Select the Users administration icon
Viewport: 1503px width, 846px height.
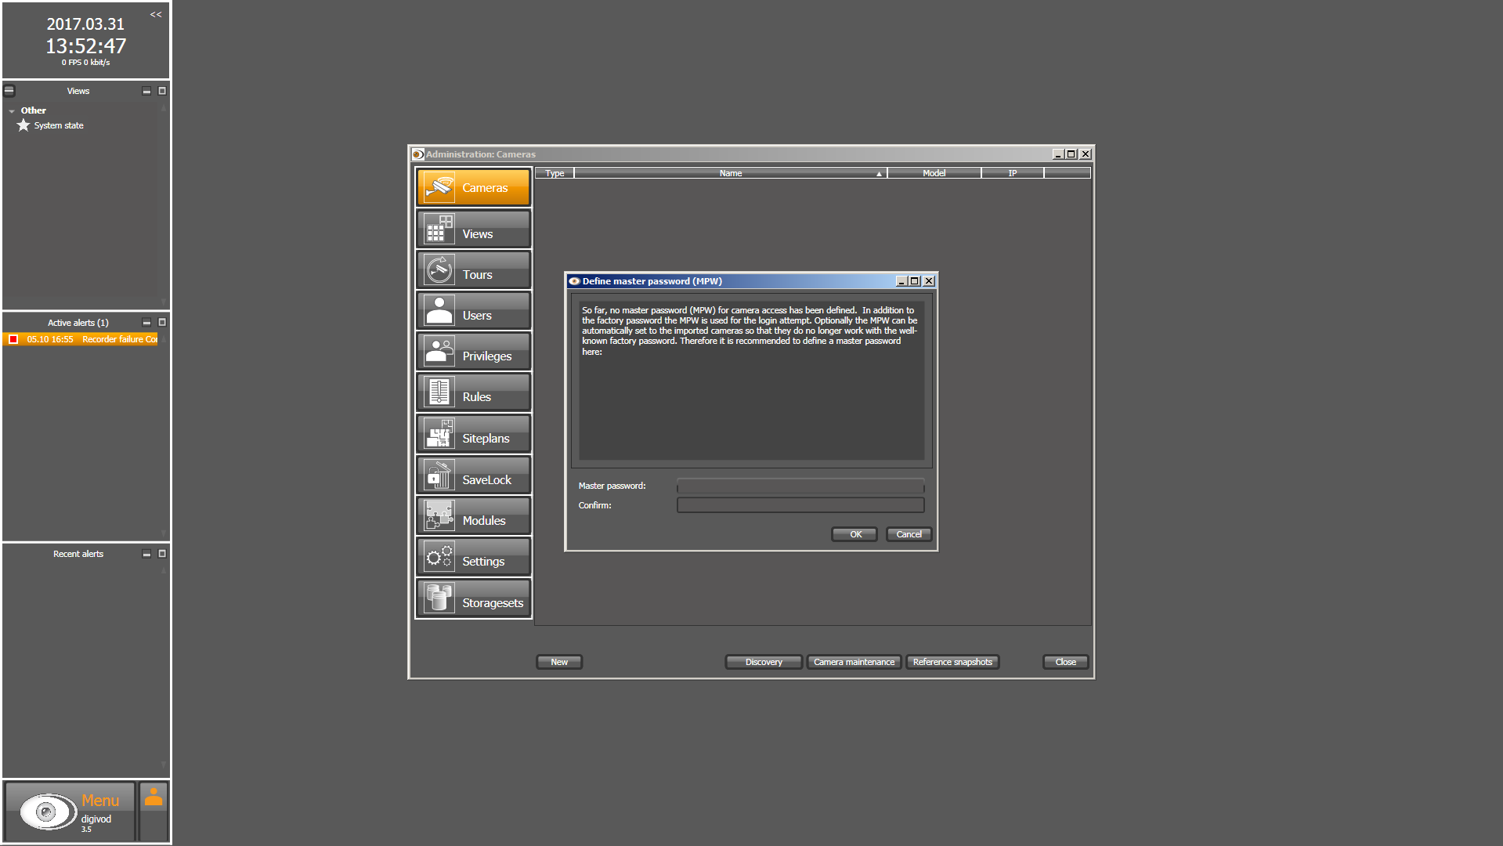439,312
